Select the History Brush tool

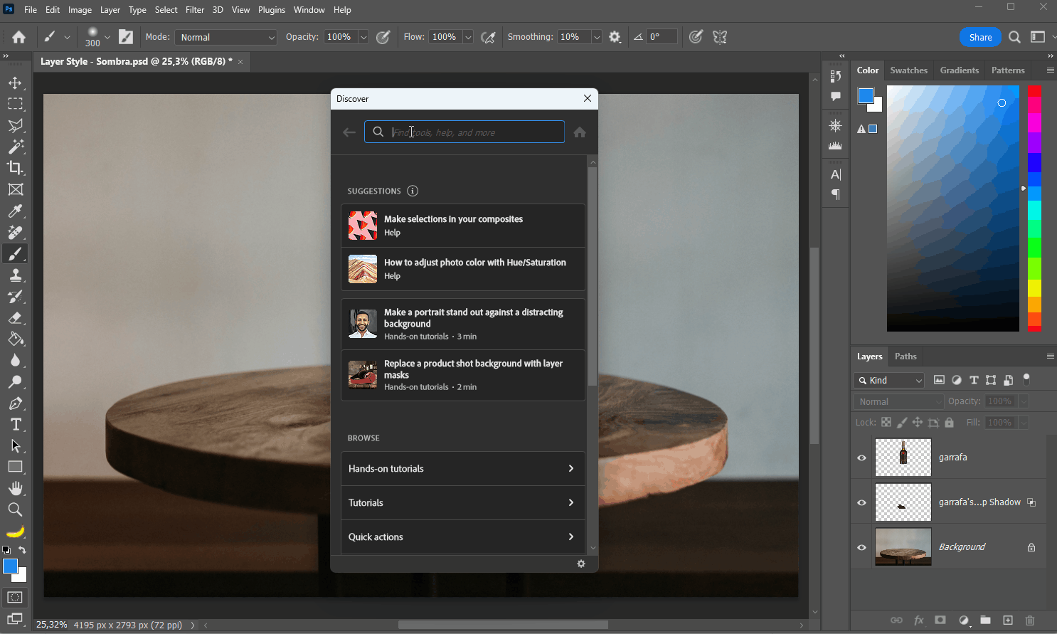pyautogui.click(x=15, y=296)
